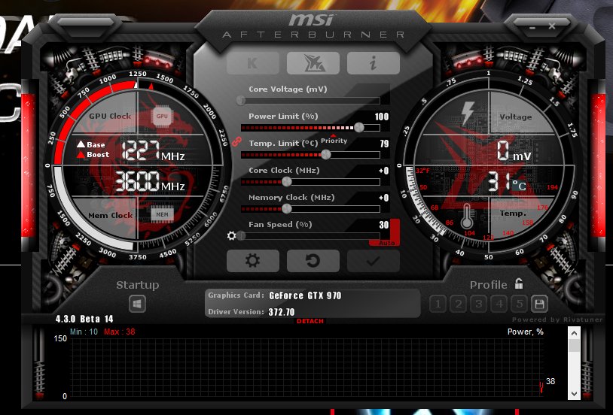Reset settings with the circular arrow button

(313, 260)
